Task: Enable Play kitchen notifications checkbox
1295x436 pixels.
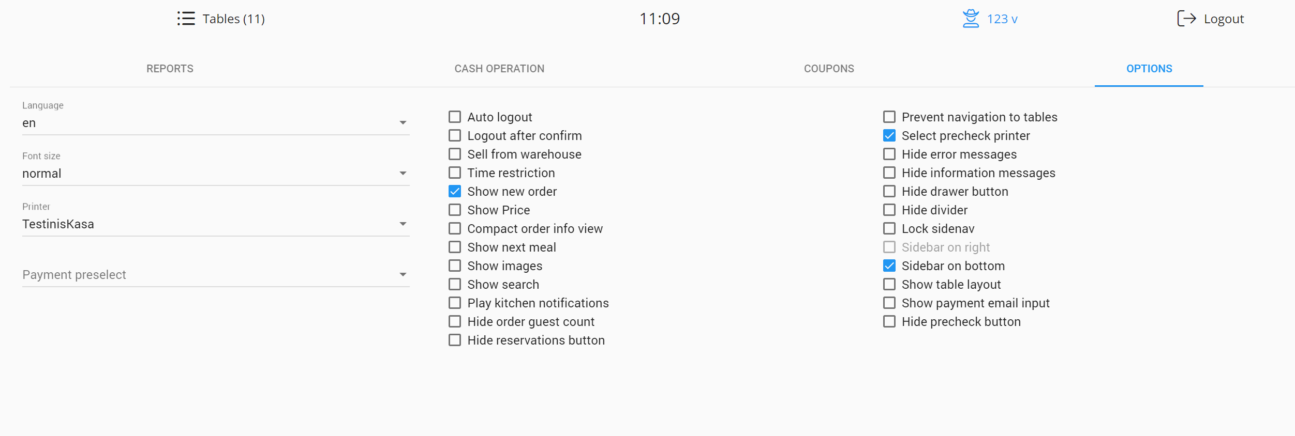Action: (x=455, y=303)
